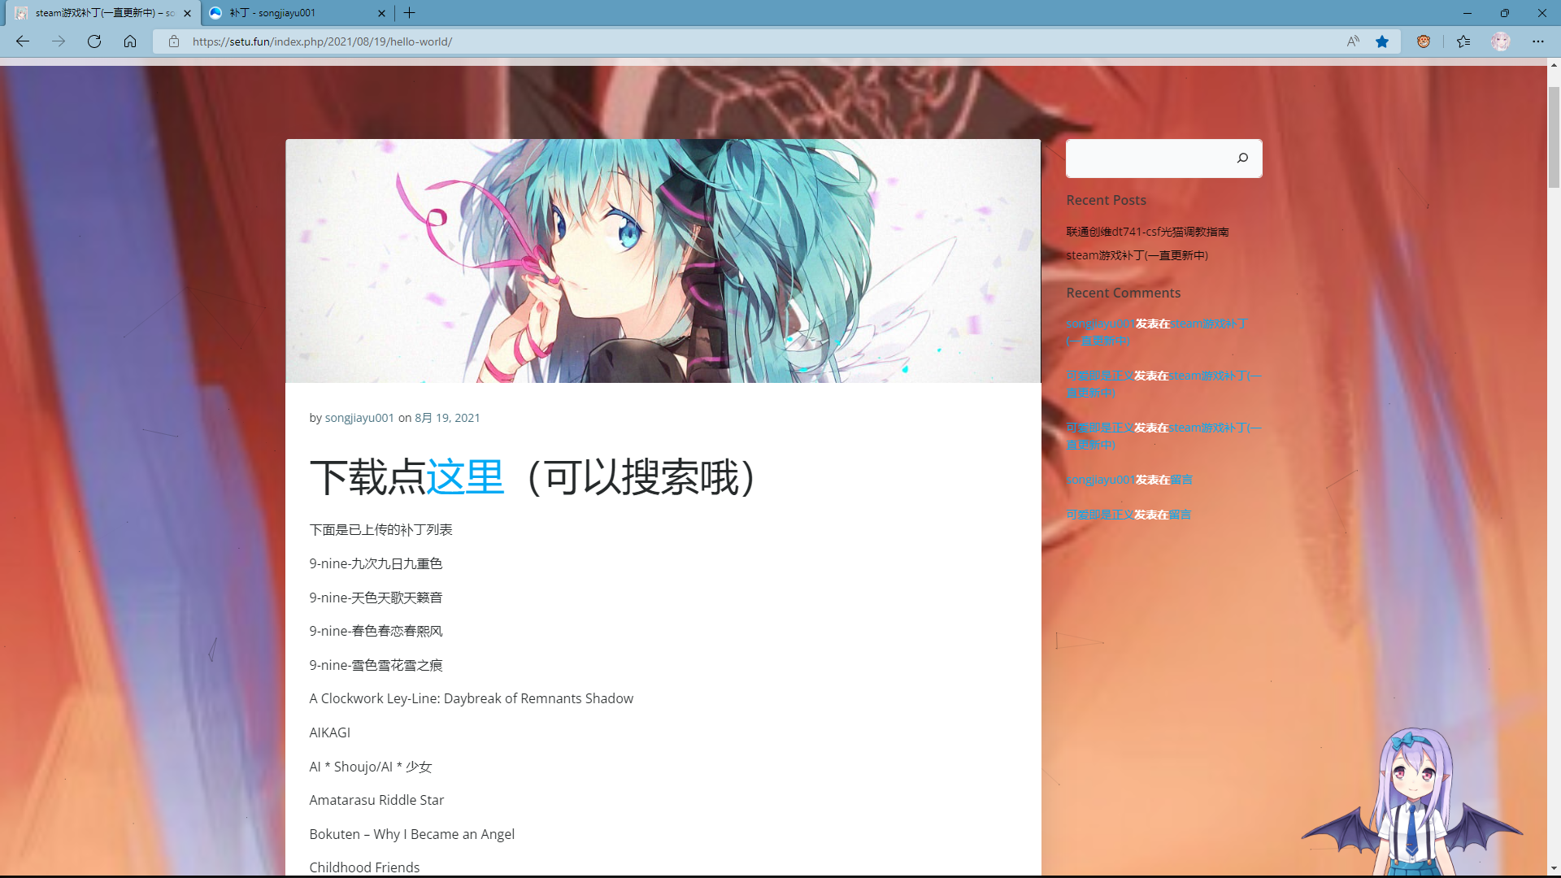
Task: Click the address bar URL
Action: click(323, 41)
